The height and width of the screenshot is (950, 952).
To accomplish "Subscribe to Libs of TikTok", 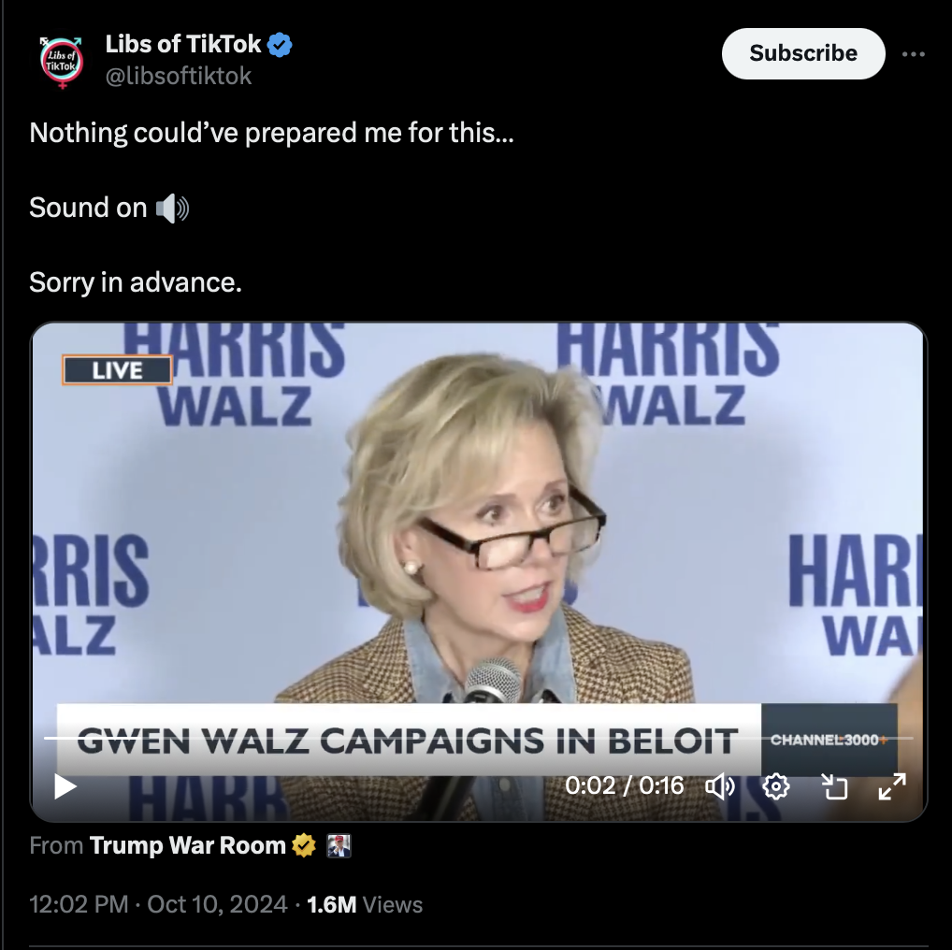I will click(x=803, y=53).
